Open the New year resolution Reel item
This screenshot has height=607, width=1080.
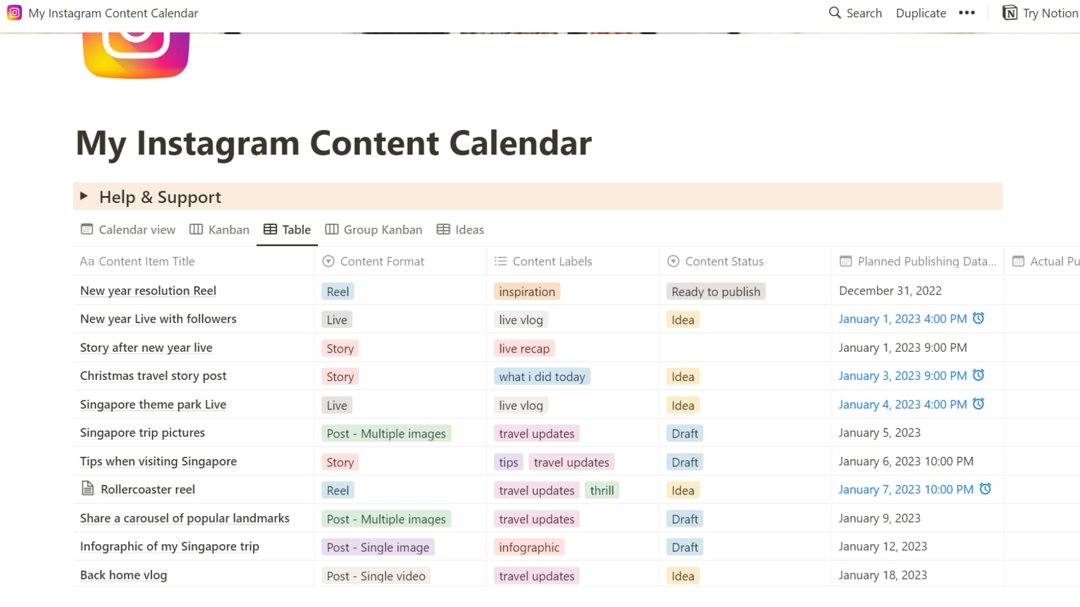point(148,291)
